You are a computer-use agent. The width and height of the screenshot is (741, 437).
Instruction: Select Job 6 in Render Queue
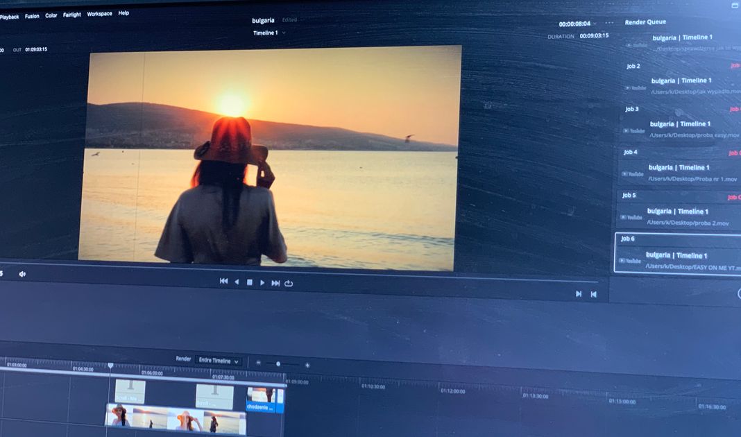(x=679, y=253)
